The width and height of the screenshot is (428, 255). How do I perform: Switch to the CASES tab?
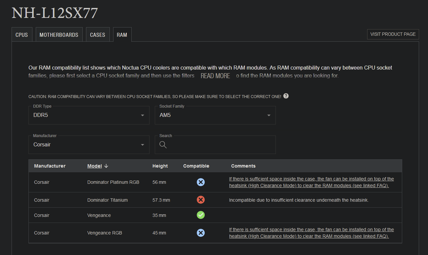[98, 34]
